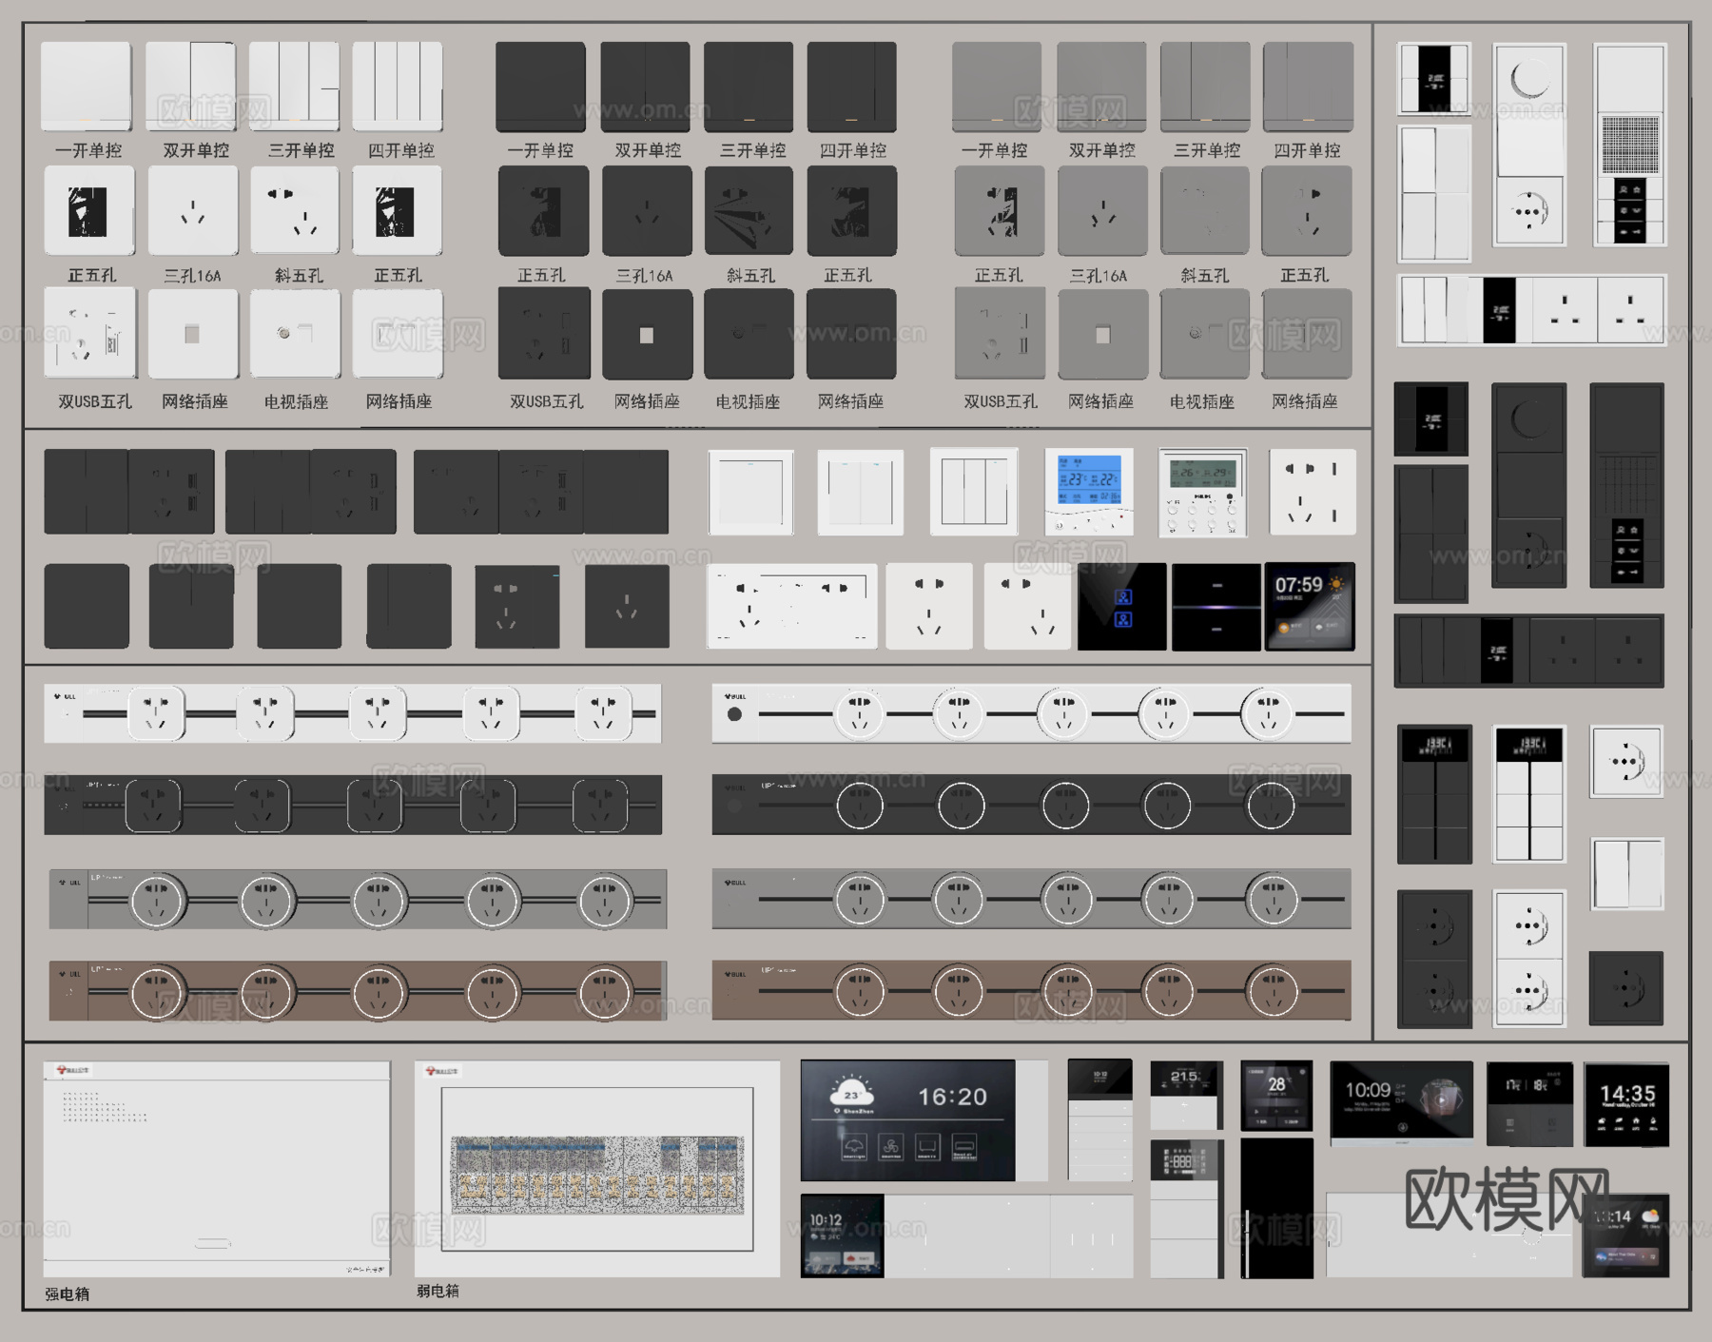This screenshot has width=1712, height=1342.
Task: Click the black 三孔16A socket
Action: [x=647, y=211]
